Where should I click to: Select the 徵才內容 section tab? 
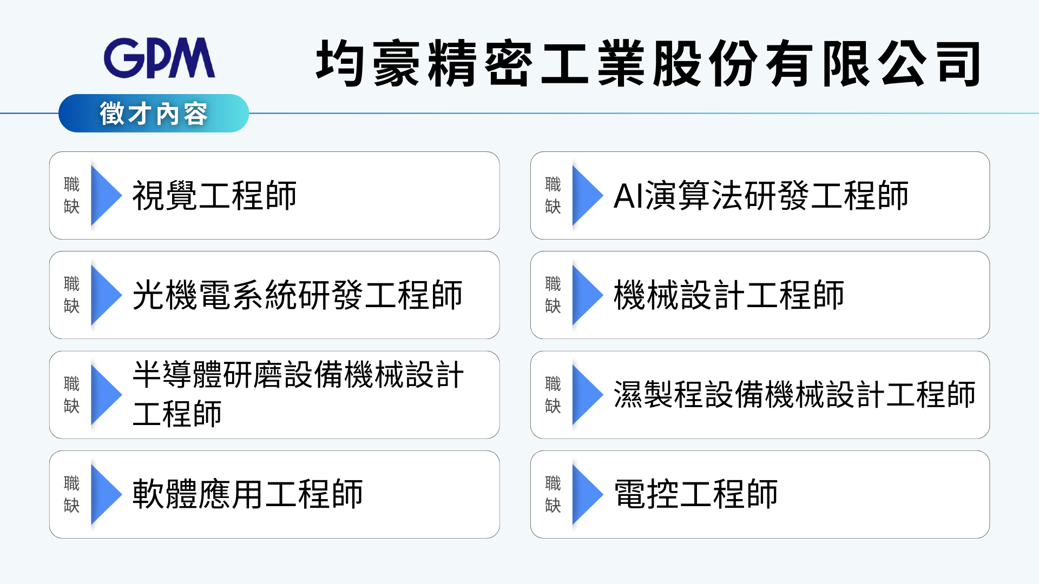[154, 114]
